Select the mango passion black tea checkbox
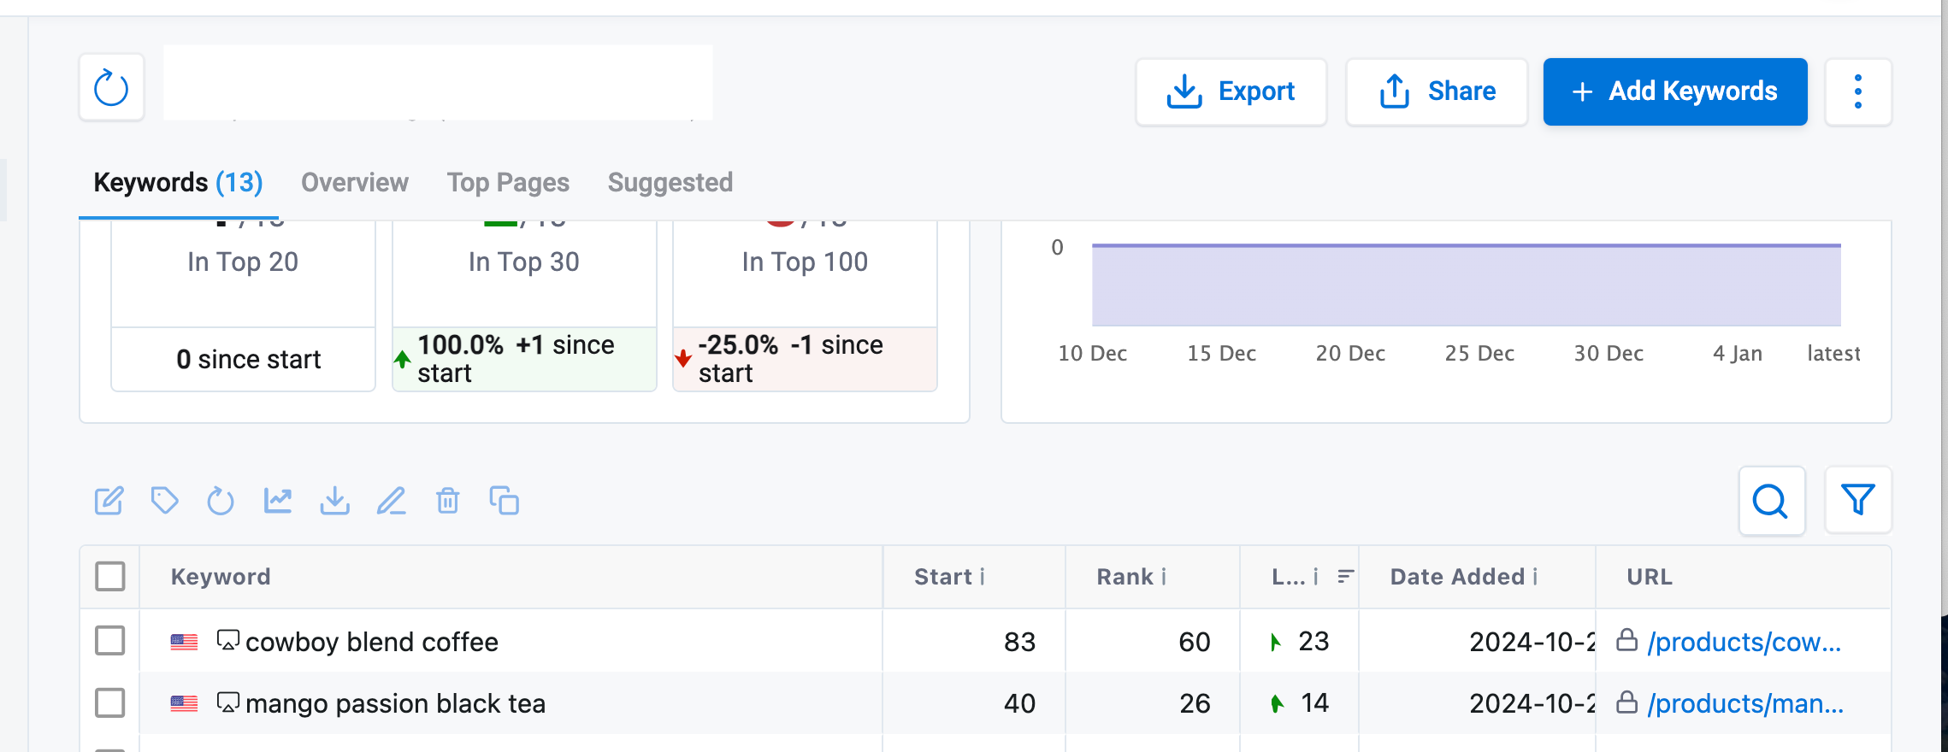The image size is (1948, 752). coord(110,702)
